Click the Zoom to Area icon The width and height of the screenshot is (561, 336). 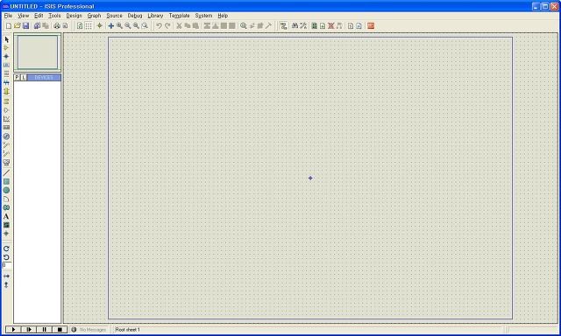(145, 25)
